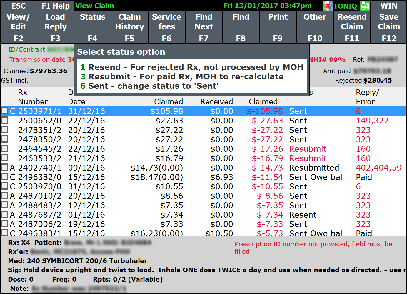Select checkbox beside Rx 2492740/1
Viewport: 407px width, 294px height.
click(5, 167)
